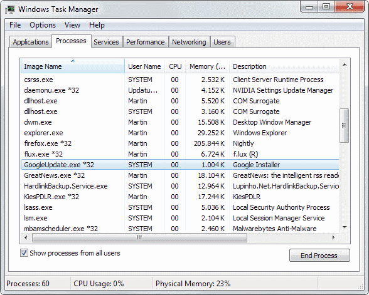This screenshot has height=295, width=369.
Task: Select the flux.exe *32 process
Action: click(x=180, y=154)
